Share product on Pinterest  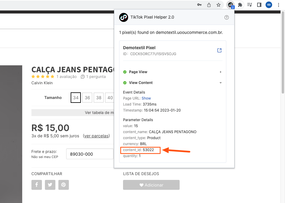tap(63, 185)
